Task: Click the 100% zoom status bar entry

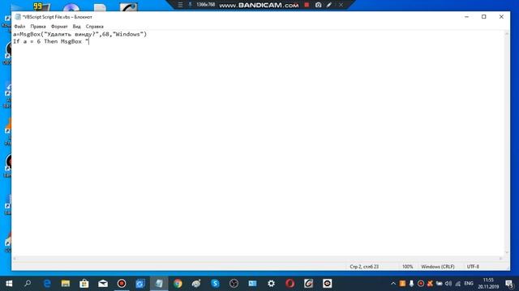Action: (407, 267)
